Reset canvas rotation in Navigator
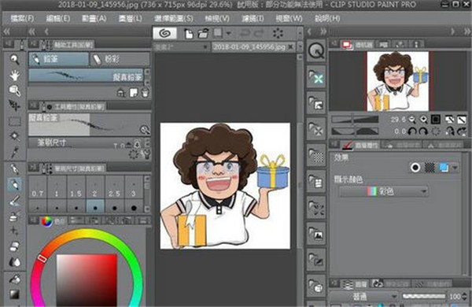The height and width of the screenshot is (307, 472). tap(436, 131)
